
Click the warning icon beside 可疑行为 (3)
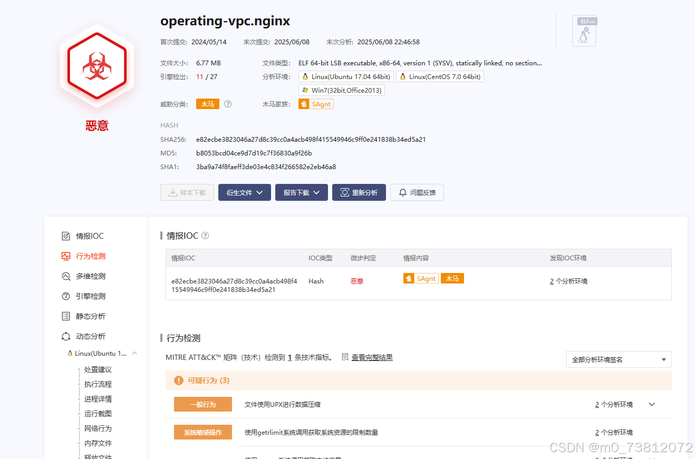[179, 380]
